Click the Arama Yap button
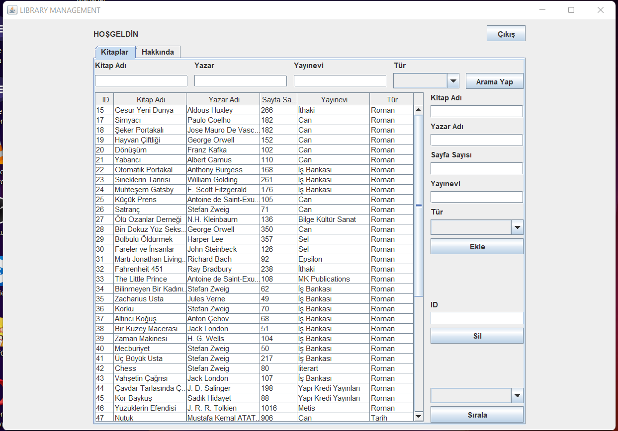The width and height of the screenshot is (618, 431). [494, 81]
